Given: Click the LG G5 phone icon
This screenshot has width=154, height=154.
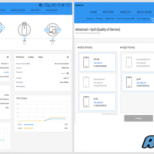Looking at the screenshot, I should tap(129, 82).
